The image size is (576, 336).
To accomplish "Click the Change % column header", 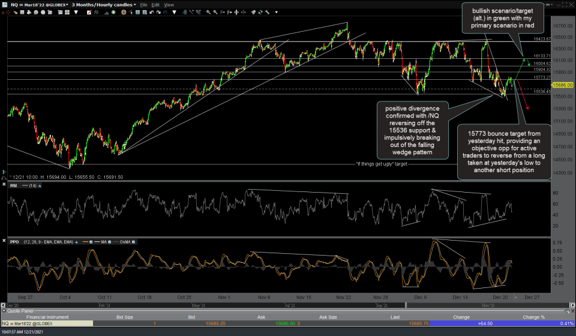I will click(534, 317).
